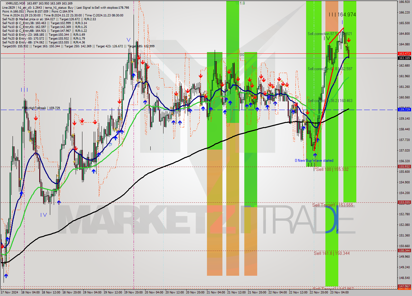Click the '21 Nov 20:00' time axis label

(x=257, y=292)
